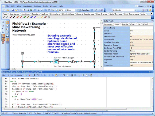Switch to the Valves component tab
Image resolution: width=155 pixels, height=116 pixels.
45,14
